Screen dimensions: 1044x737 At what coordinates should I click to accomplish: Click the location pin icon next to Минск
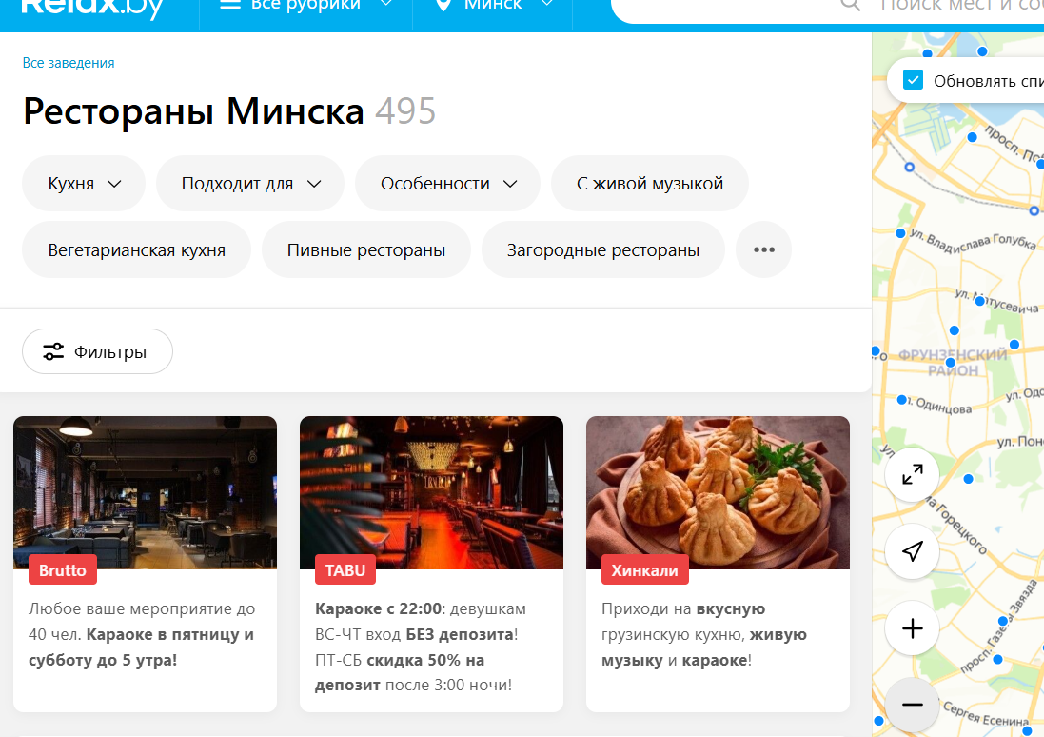point(443,6)
